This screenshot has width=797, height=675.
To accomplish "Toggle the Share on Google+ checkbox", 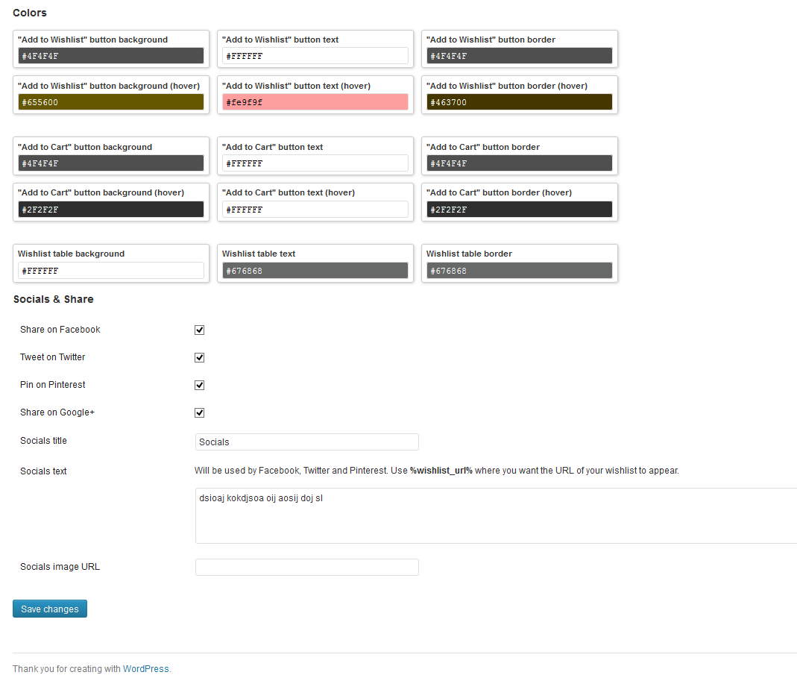I will pos(199,412).
